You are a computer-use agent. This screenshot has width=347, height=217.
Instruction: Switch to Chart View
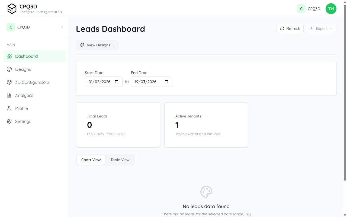point(91,160)
